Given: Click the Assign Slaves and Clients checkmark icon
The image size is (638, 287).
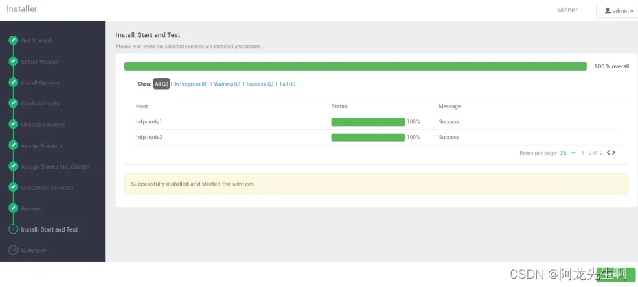Looking at the screenshot, I should click(14, 166).
